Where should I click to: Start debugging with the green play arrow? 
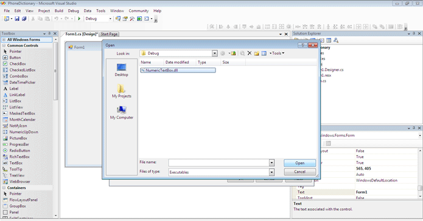coord(79,19)
